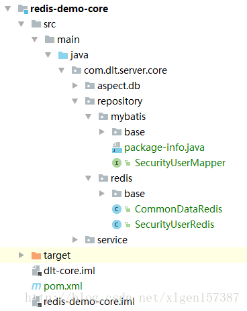The width and height of the screenshot is (247, 311).
Task: Click the src folder icon
Action: (x=36, y=24)
